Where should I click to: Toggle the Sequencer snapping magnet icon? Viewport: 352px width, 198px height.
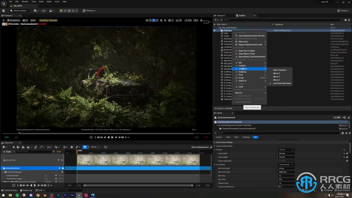(85, 147)
